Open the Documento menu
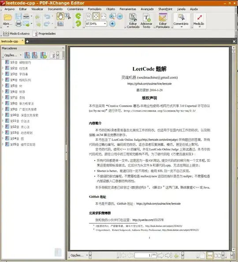 pos(55,9)
